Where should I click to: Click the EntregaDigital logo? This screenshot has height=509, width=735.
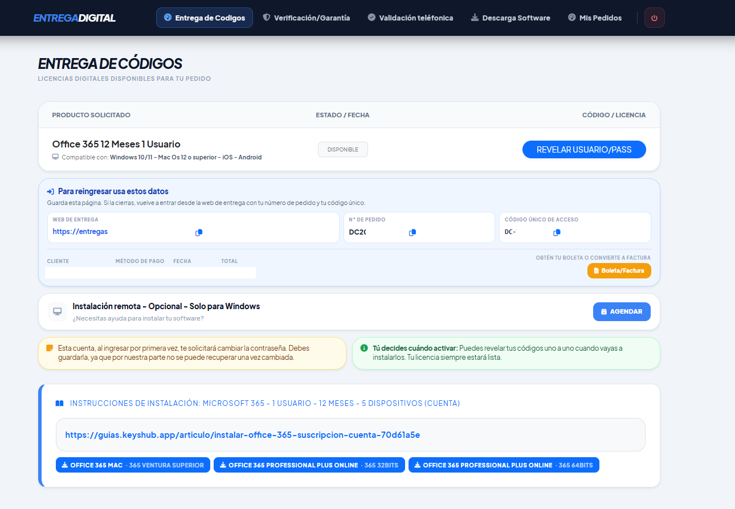pos(75,18)
